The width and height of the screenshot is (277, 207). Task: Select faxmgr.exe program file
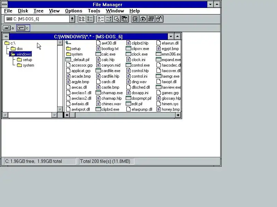[x=168, y=76]
